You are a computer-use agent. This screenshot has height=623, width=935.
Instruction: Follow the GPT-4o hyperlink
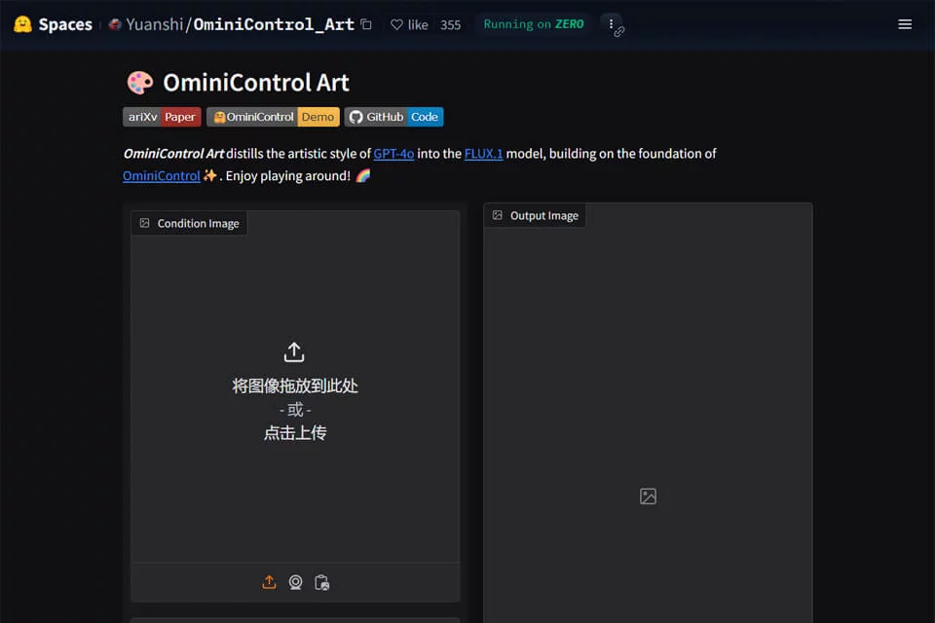(393, 154)
